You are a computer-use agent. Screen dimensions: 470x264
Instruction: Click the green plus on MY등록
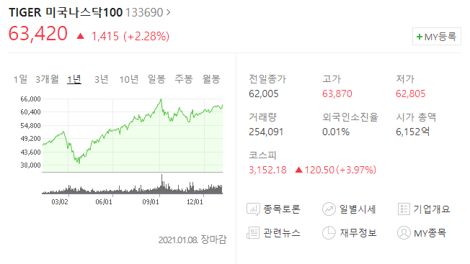pyautogui.click(x=420, y=37)
